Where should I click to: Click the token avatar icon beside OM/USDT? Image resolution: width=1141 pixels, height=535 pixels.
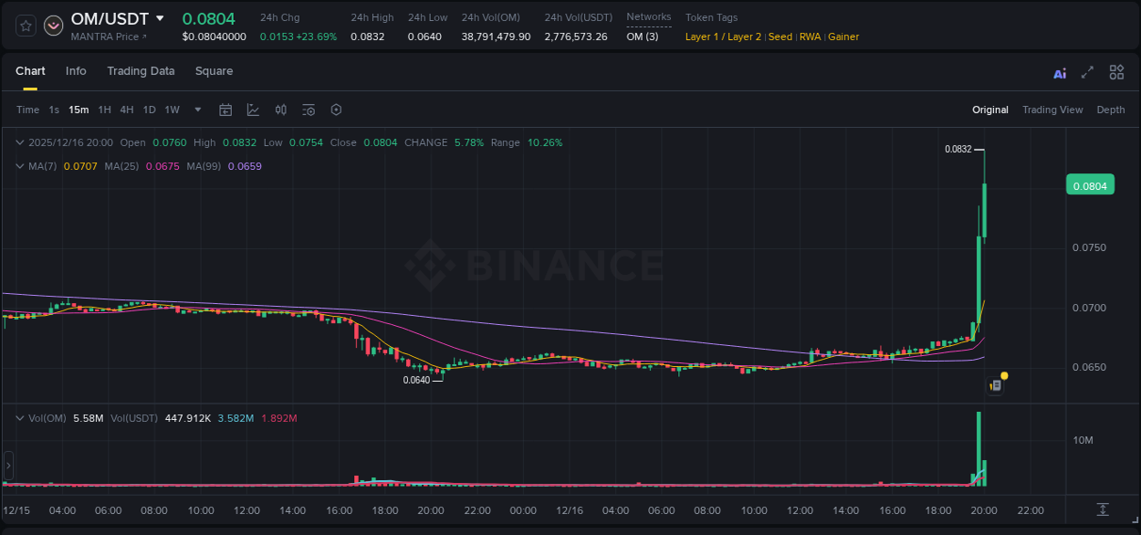pyautogui.click(x=53, y=26)
